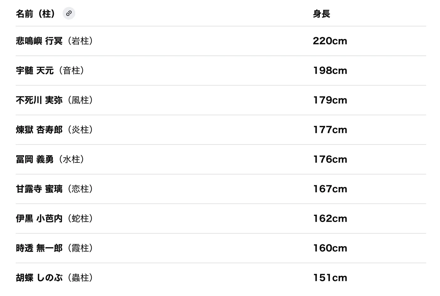Click the 198cm height value
The width and height of the screenshot is (440, 296).
coord(330,71)
